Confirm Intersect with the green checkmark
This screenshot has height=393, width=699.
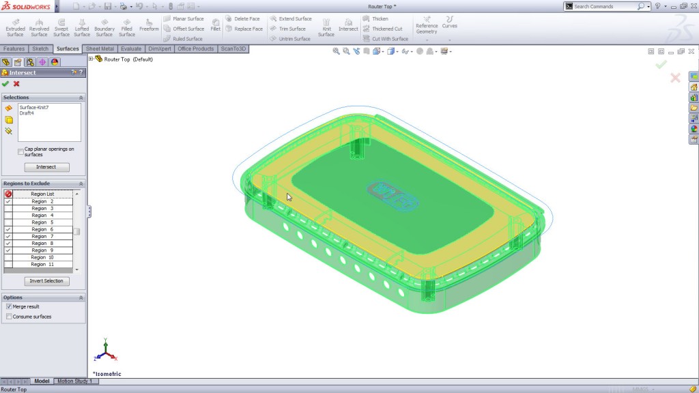(5, 84)
